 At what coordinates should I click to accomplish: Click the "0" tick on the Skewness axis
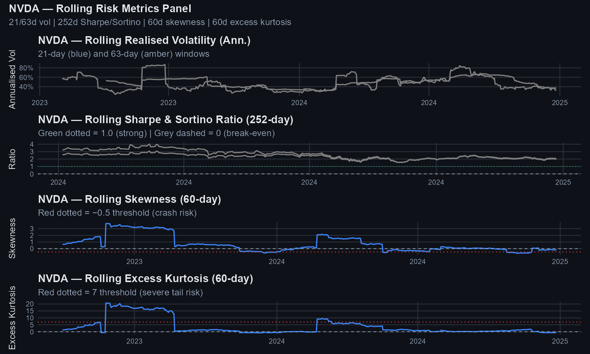click(x=32, y=249)
